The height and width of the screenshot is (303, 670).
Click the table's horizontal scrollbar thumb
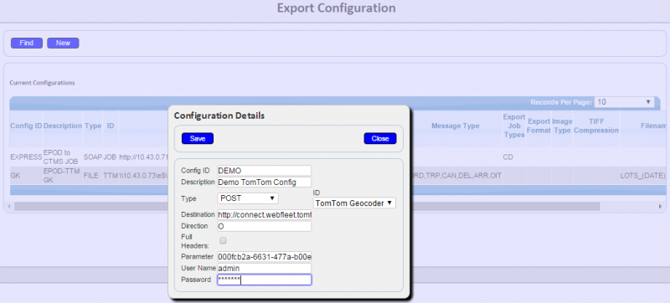pos(307,207)
